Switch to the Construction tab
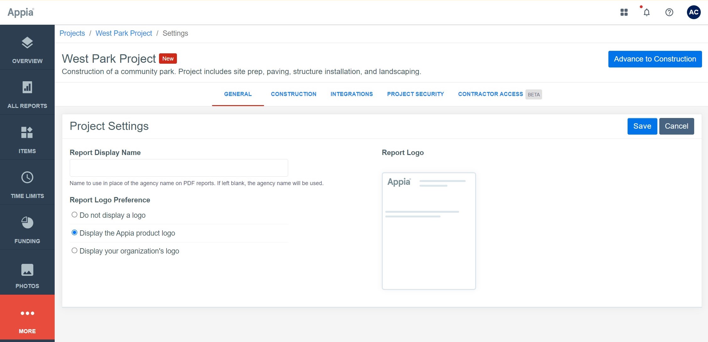Viewport: 708px width, 342px height. click(294, 94)
